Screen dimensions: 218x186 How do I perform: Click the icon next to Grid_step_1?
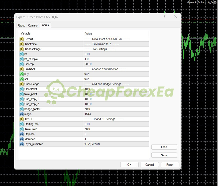(21, 99)
